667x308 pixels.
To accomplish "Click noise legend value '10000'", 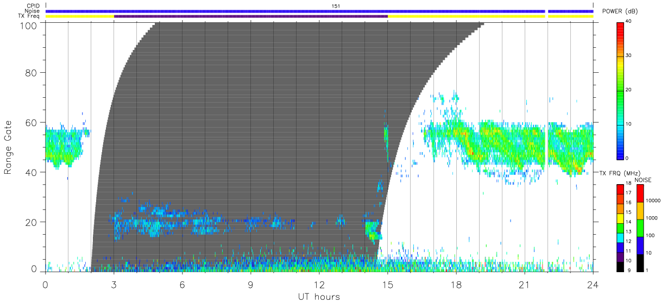I will tap(653, 201).
